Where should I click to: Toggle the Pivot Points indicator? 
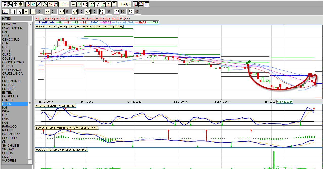pyautogui.click(x=20, y=12)
